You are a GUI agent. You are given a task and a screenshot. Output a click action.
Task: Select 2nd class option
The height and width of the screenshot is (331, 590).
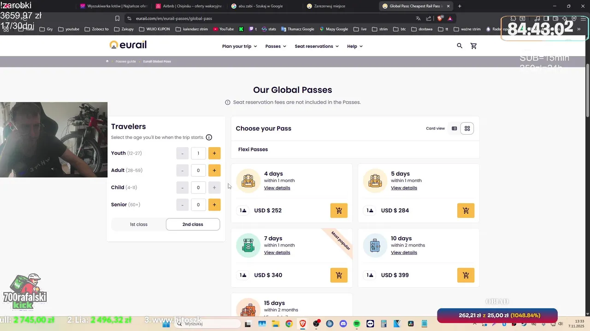pos(193,224)
